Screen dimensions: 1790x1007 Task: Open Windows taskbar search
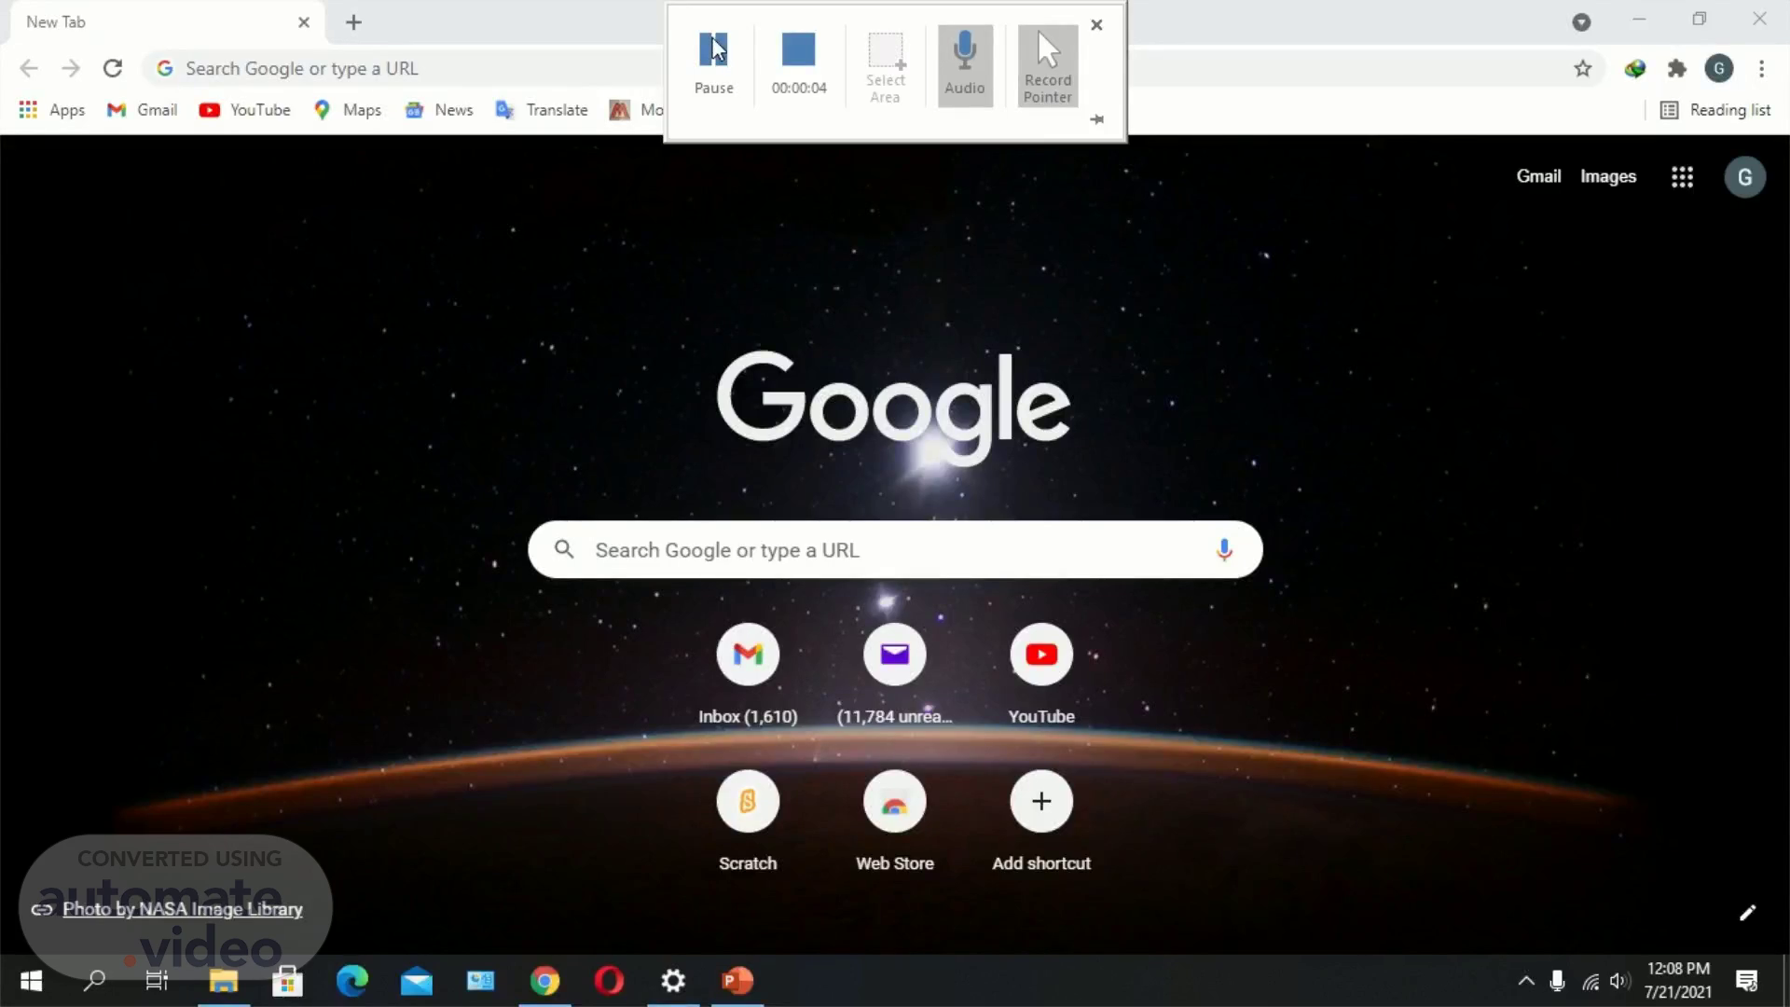click(x=94, y=981)
